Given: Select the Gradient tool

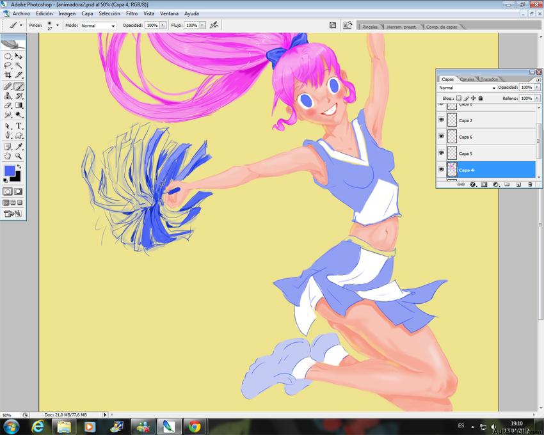Looking at the screenshot, I should 19,105.
